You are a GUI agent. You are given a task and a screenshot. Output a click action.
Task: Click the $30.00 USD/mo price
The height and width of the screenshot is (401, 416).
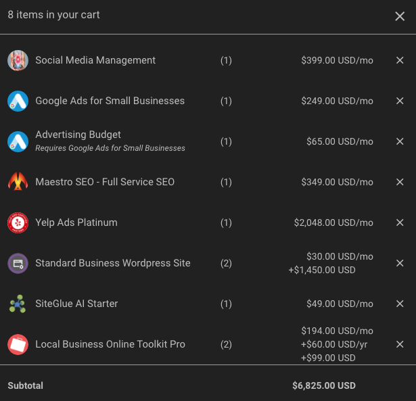[340, 256]
